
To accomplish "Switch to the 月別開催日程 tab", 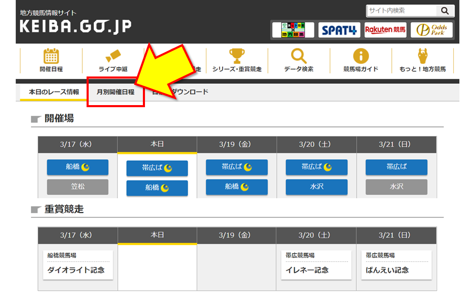I will pos(115,92).
